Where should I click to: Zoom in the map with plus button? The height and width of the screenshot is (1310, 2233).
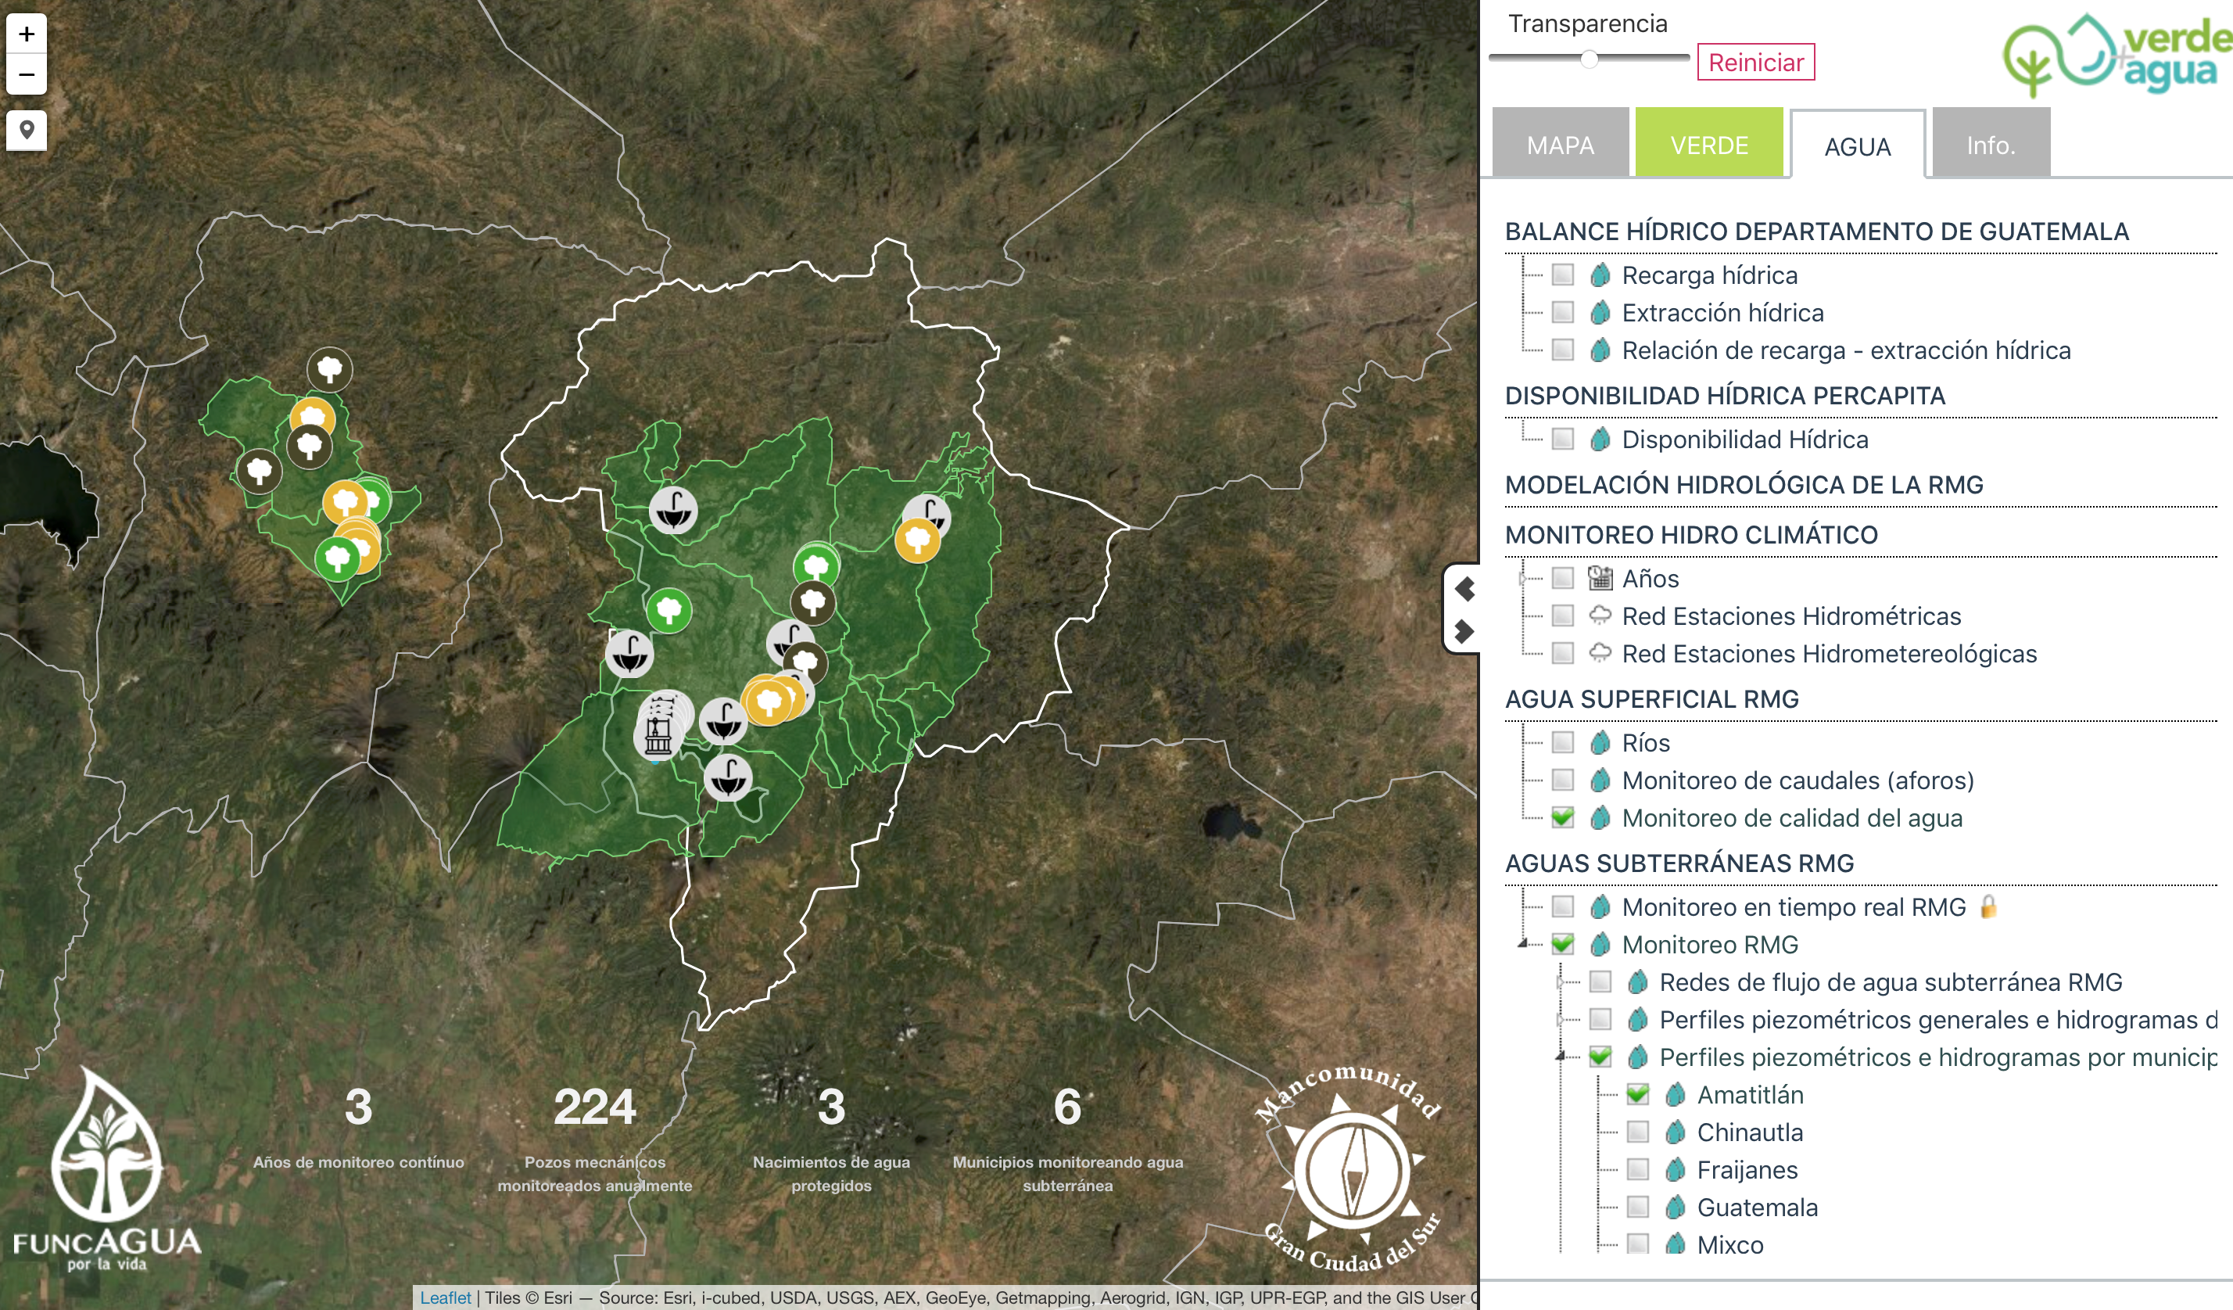click(x=27, y=34)
